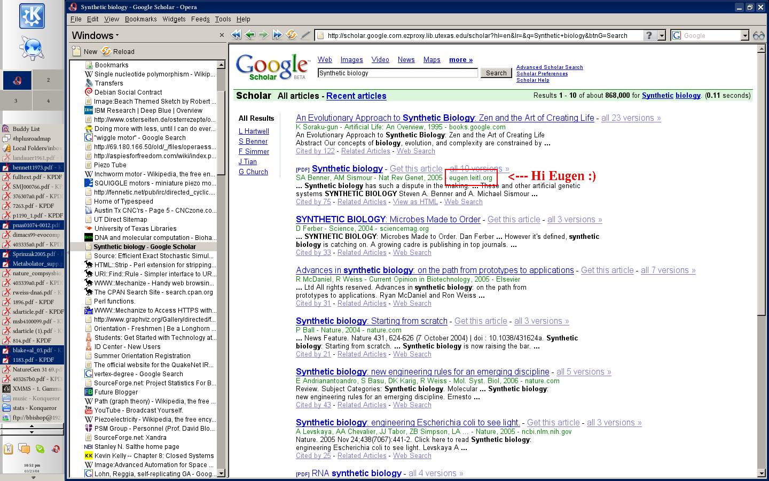Open the Widgets menu
Viewport: 769px width, 481px height.
tap(174, 19)
